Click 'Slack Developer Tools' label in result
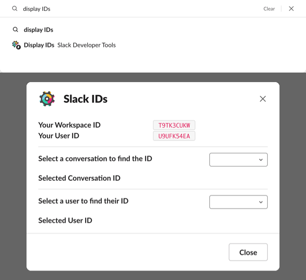The width and height of the screenshot is (306, 280). 87,45
